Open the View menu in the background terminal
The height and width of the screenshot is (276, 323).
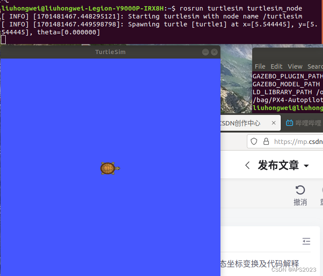point(295,66)
